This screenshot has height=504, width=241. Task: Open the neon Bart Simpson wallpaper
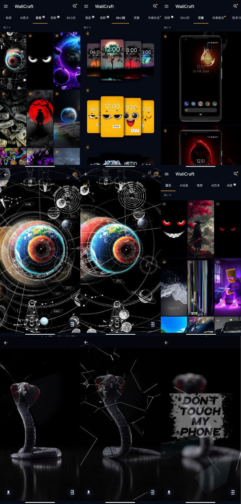pos(228,287)
